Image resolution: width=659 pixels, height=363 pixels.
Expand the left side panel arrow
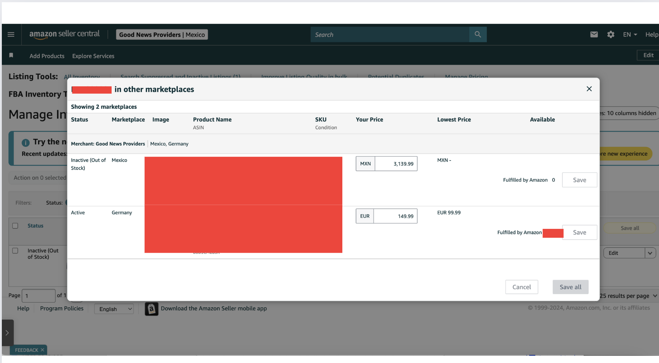pos(7,333)
